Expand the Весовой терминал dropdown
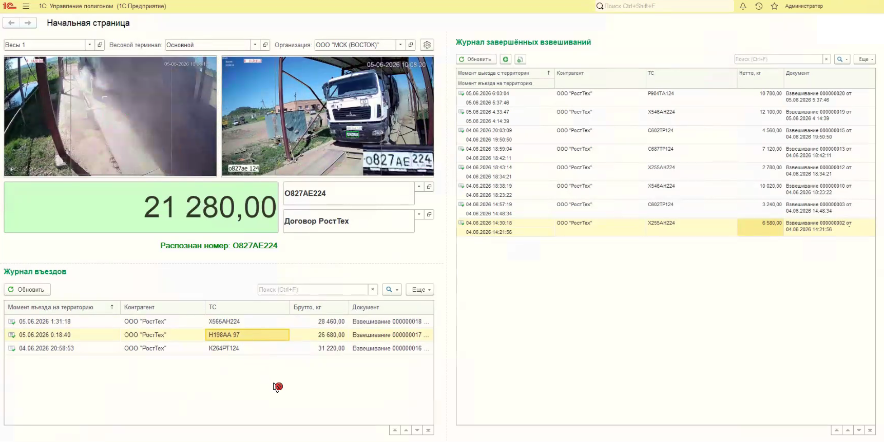The height and width of the screenshot is (442, 884). click(x=255, y=45)
